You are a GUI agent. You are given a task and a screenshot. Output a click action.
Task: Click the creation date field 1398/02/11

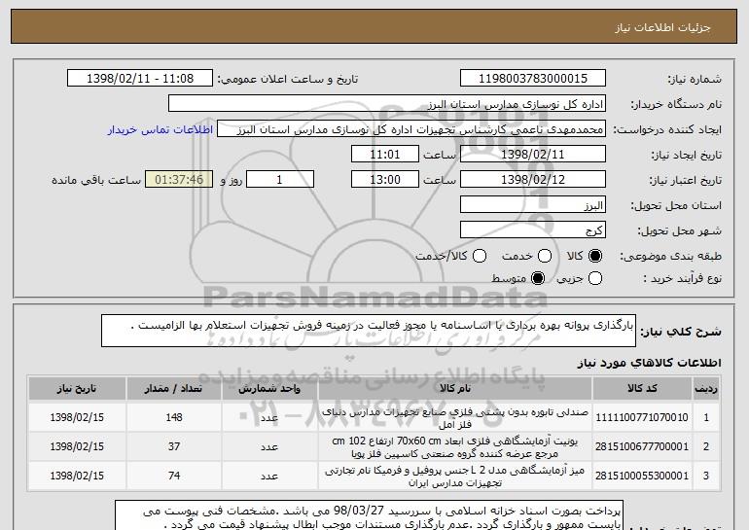pos(533,155)
